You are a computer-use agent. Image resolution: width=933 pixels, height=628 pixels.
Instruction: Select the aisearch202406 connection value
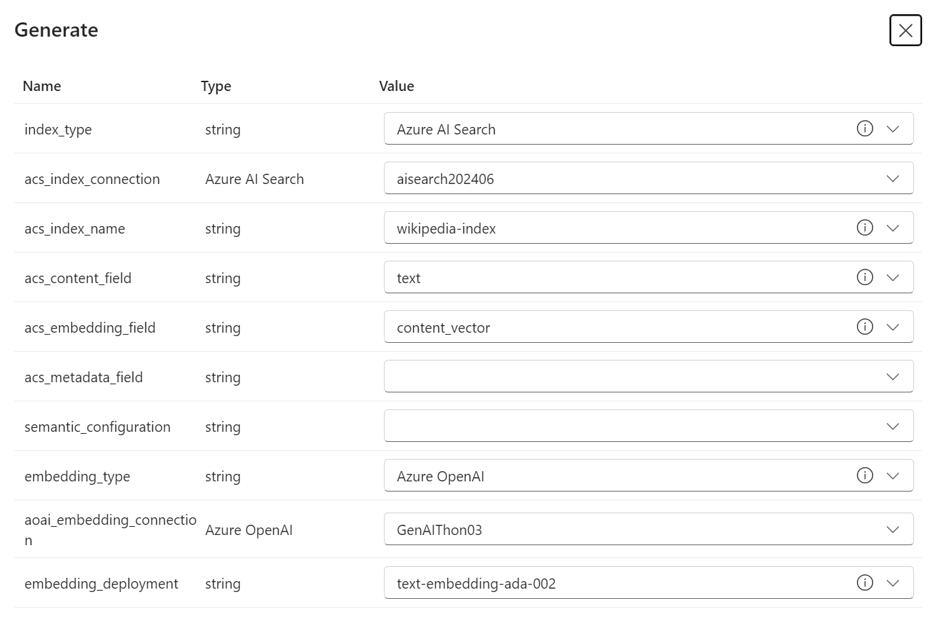648,178
